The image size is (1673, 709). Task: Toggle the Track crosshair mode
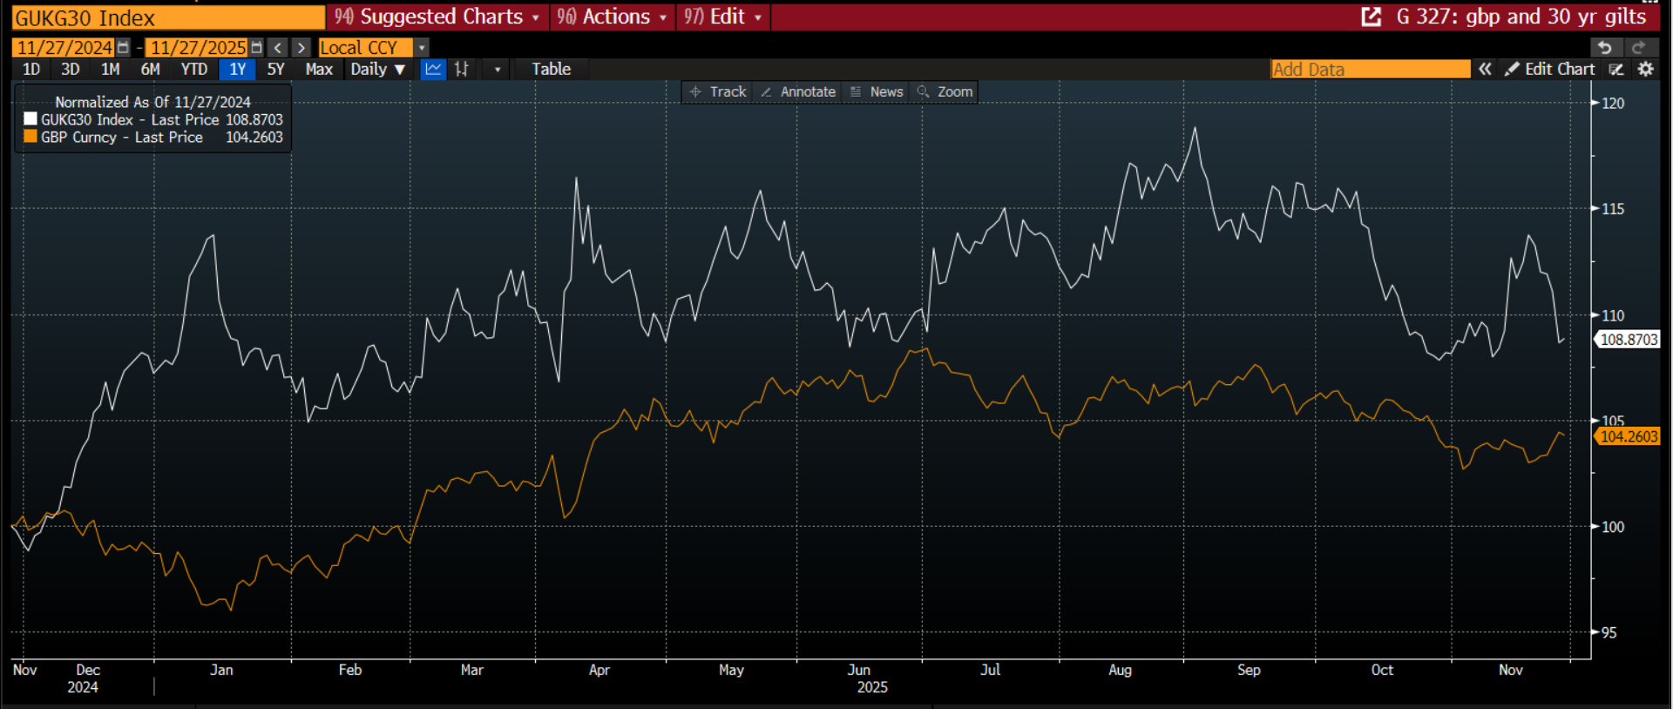click(x=718, y=91)
